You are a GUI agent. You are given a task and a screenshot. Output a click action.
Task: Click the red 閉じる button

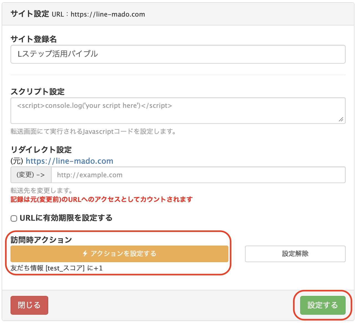[29, 305]
